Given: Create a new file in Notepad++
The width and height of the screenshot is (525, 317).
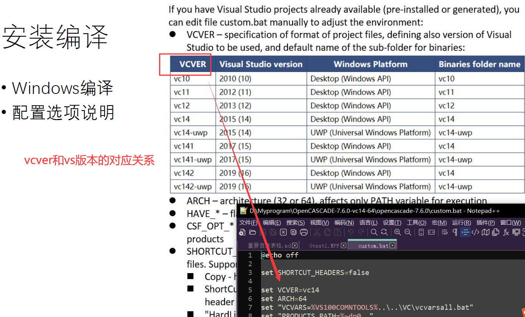Looking at the screenshot, I should tap(242, 232).
